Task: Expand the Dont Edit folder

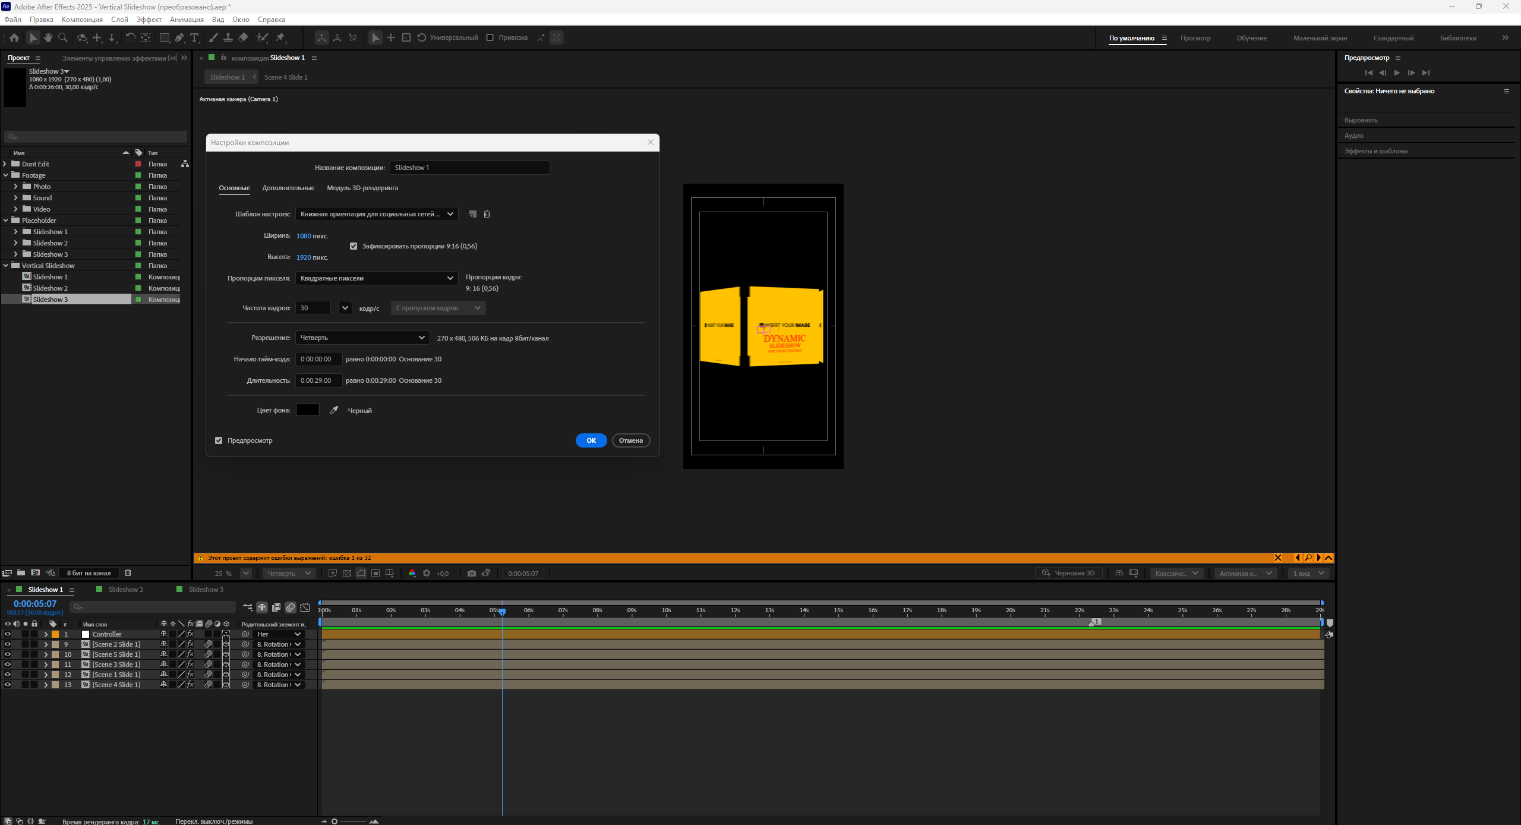Action: (x=5, y=163)
